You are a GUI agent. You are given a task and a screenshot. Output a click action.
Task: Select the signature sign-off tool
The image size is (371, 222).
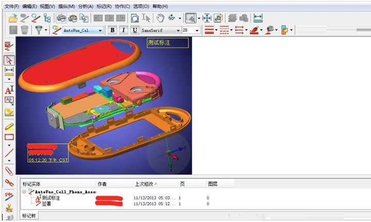coord(9,196)
